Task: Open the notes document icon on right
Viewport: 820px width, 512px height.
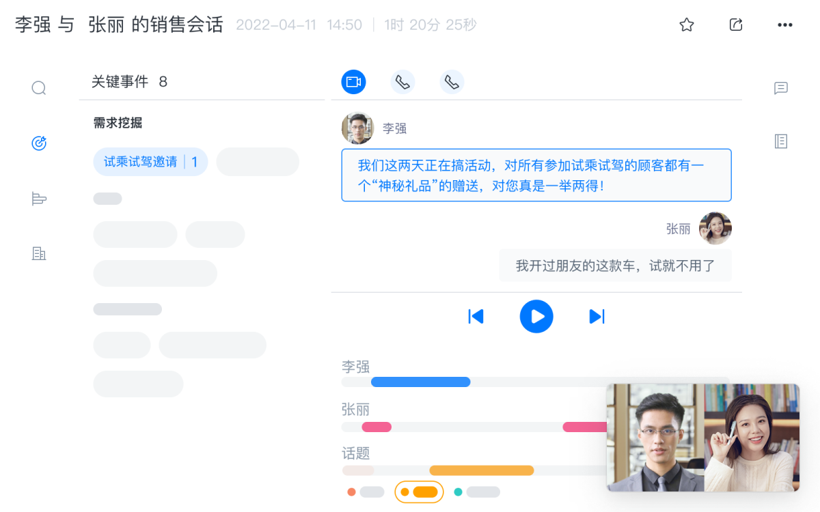Action: tap(781, 141)
